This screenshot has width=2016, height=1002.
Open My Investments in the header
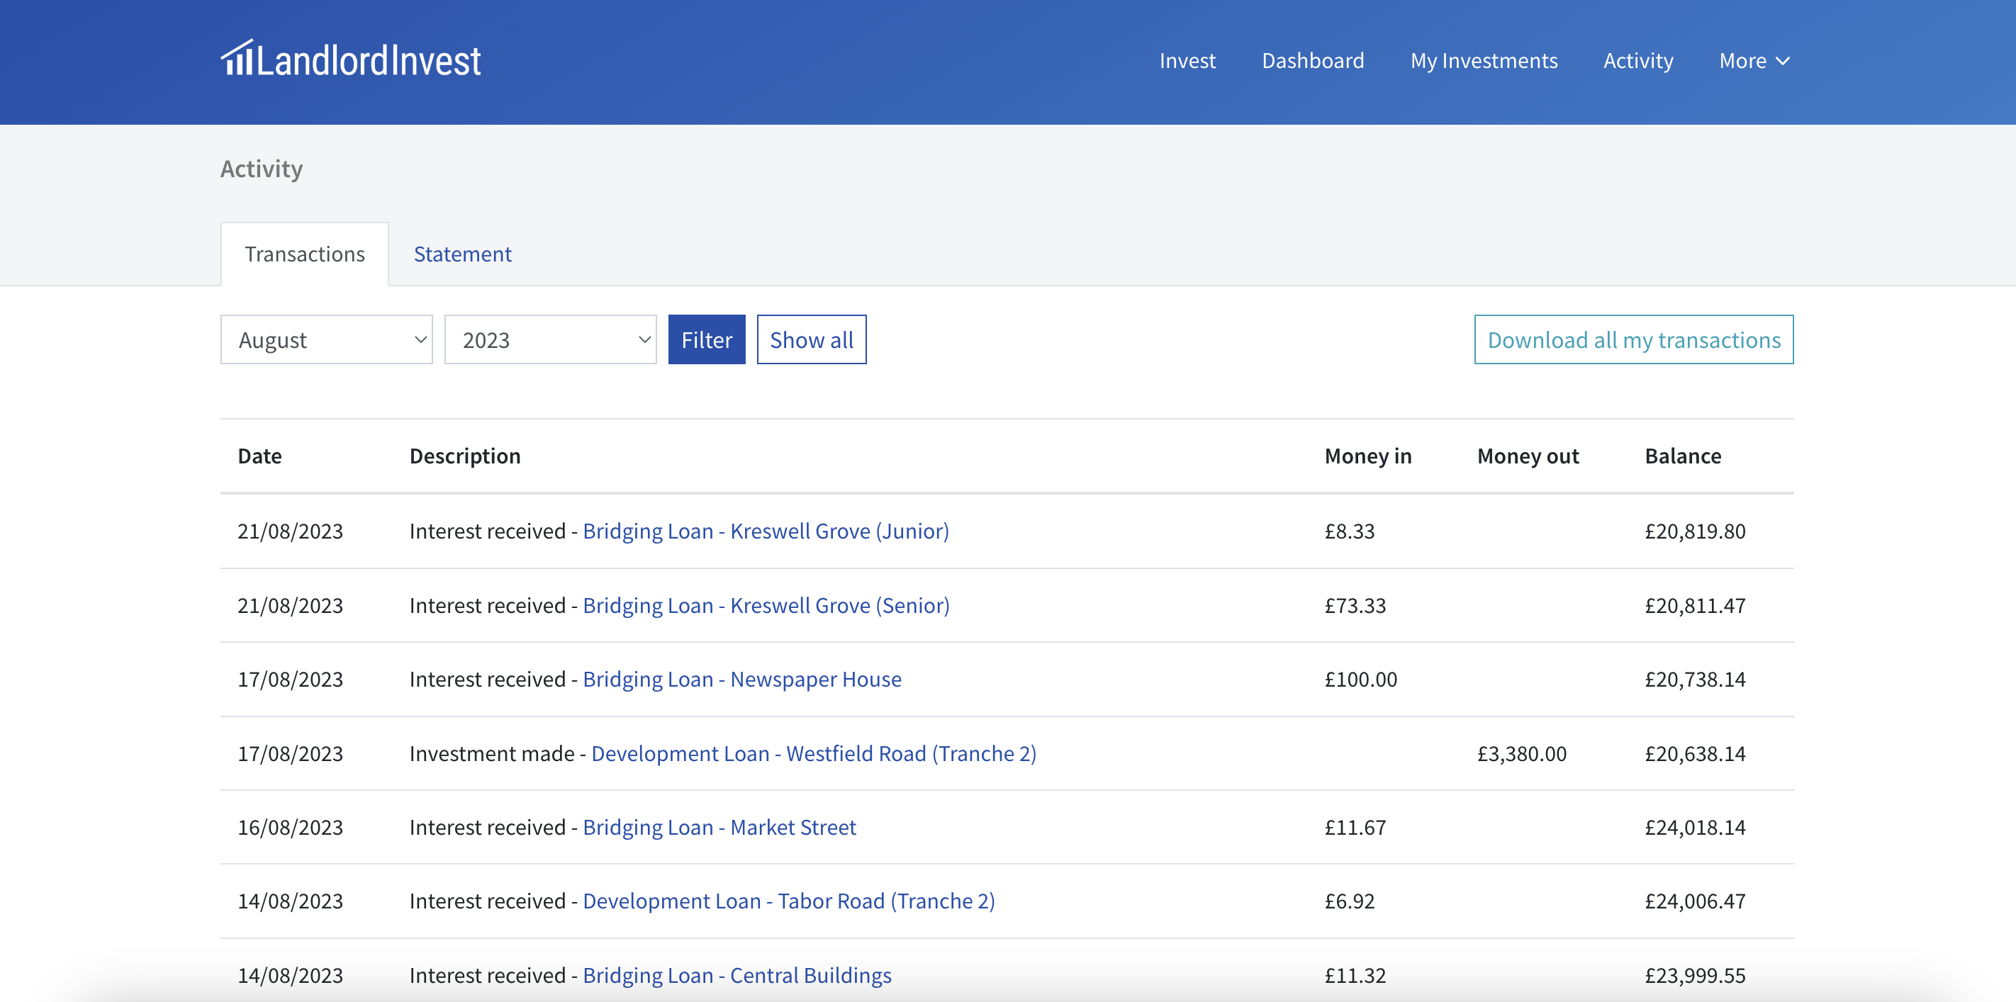coord(1484,60)
